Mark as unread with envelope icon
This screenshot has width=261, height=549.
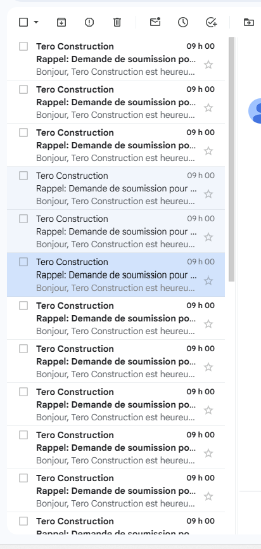(155, 22)
